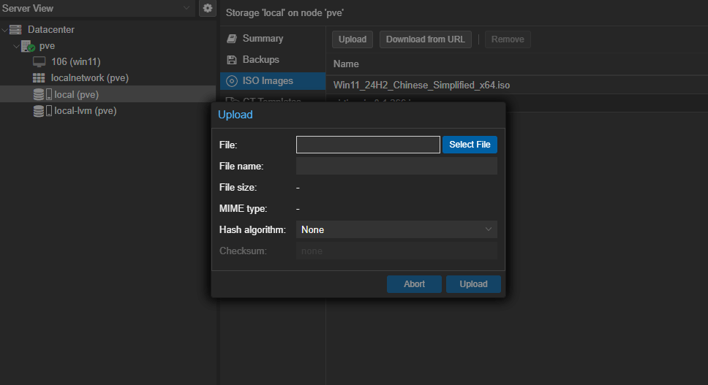Click the gear settings icon in Server View
This screenshot has height=385, width=708.
tap(208, 8)
